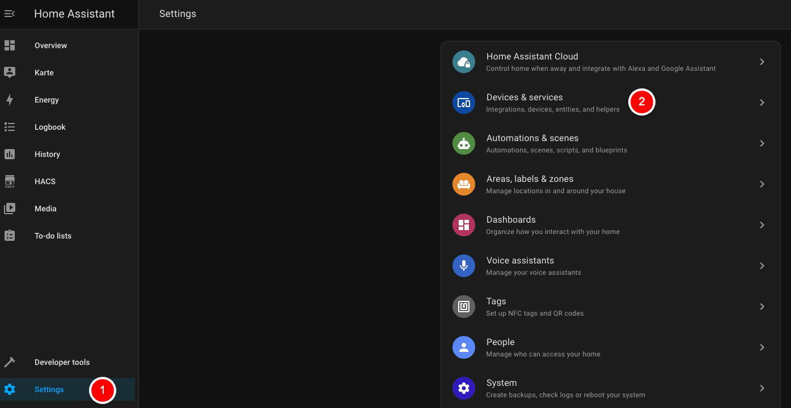Screen dimensions: 791x408
Task: Open Media in the sidebar
Action: [45, 209]
